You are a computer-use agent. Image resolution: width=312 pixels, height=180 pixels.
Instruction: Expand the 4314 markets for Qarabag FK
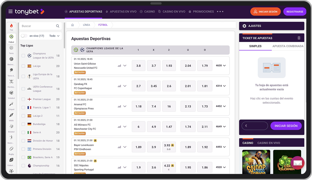[221, 86]
